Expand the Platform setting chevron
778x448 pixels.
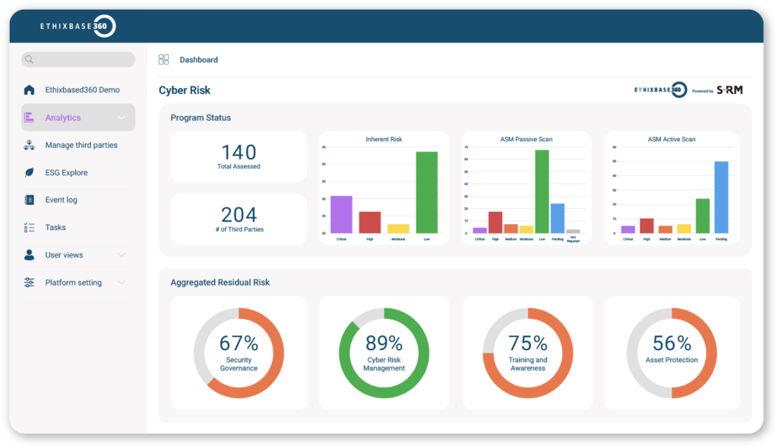tap(122, 282)
